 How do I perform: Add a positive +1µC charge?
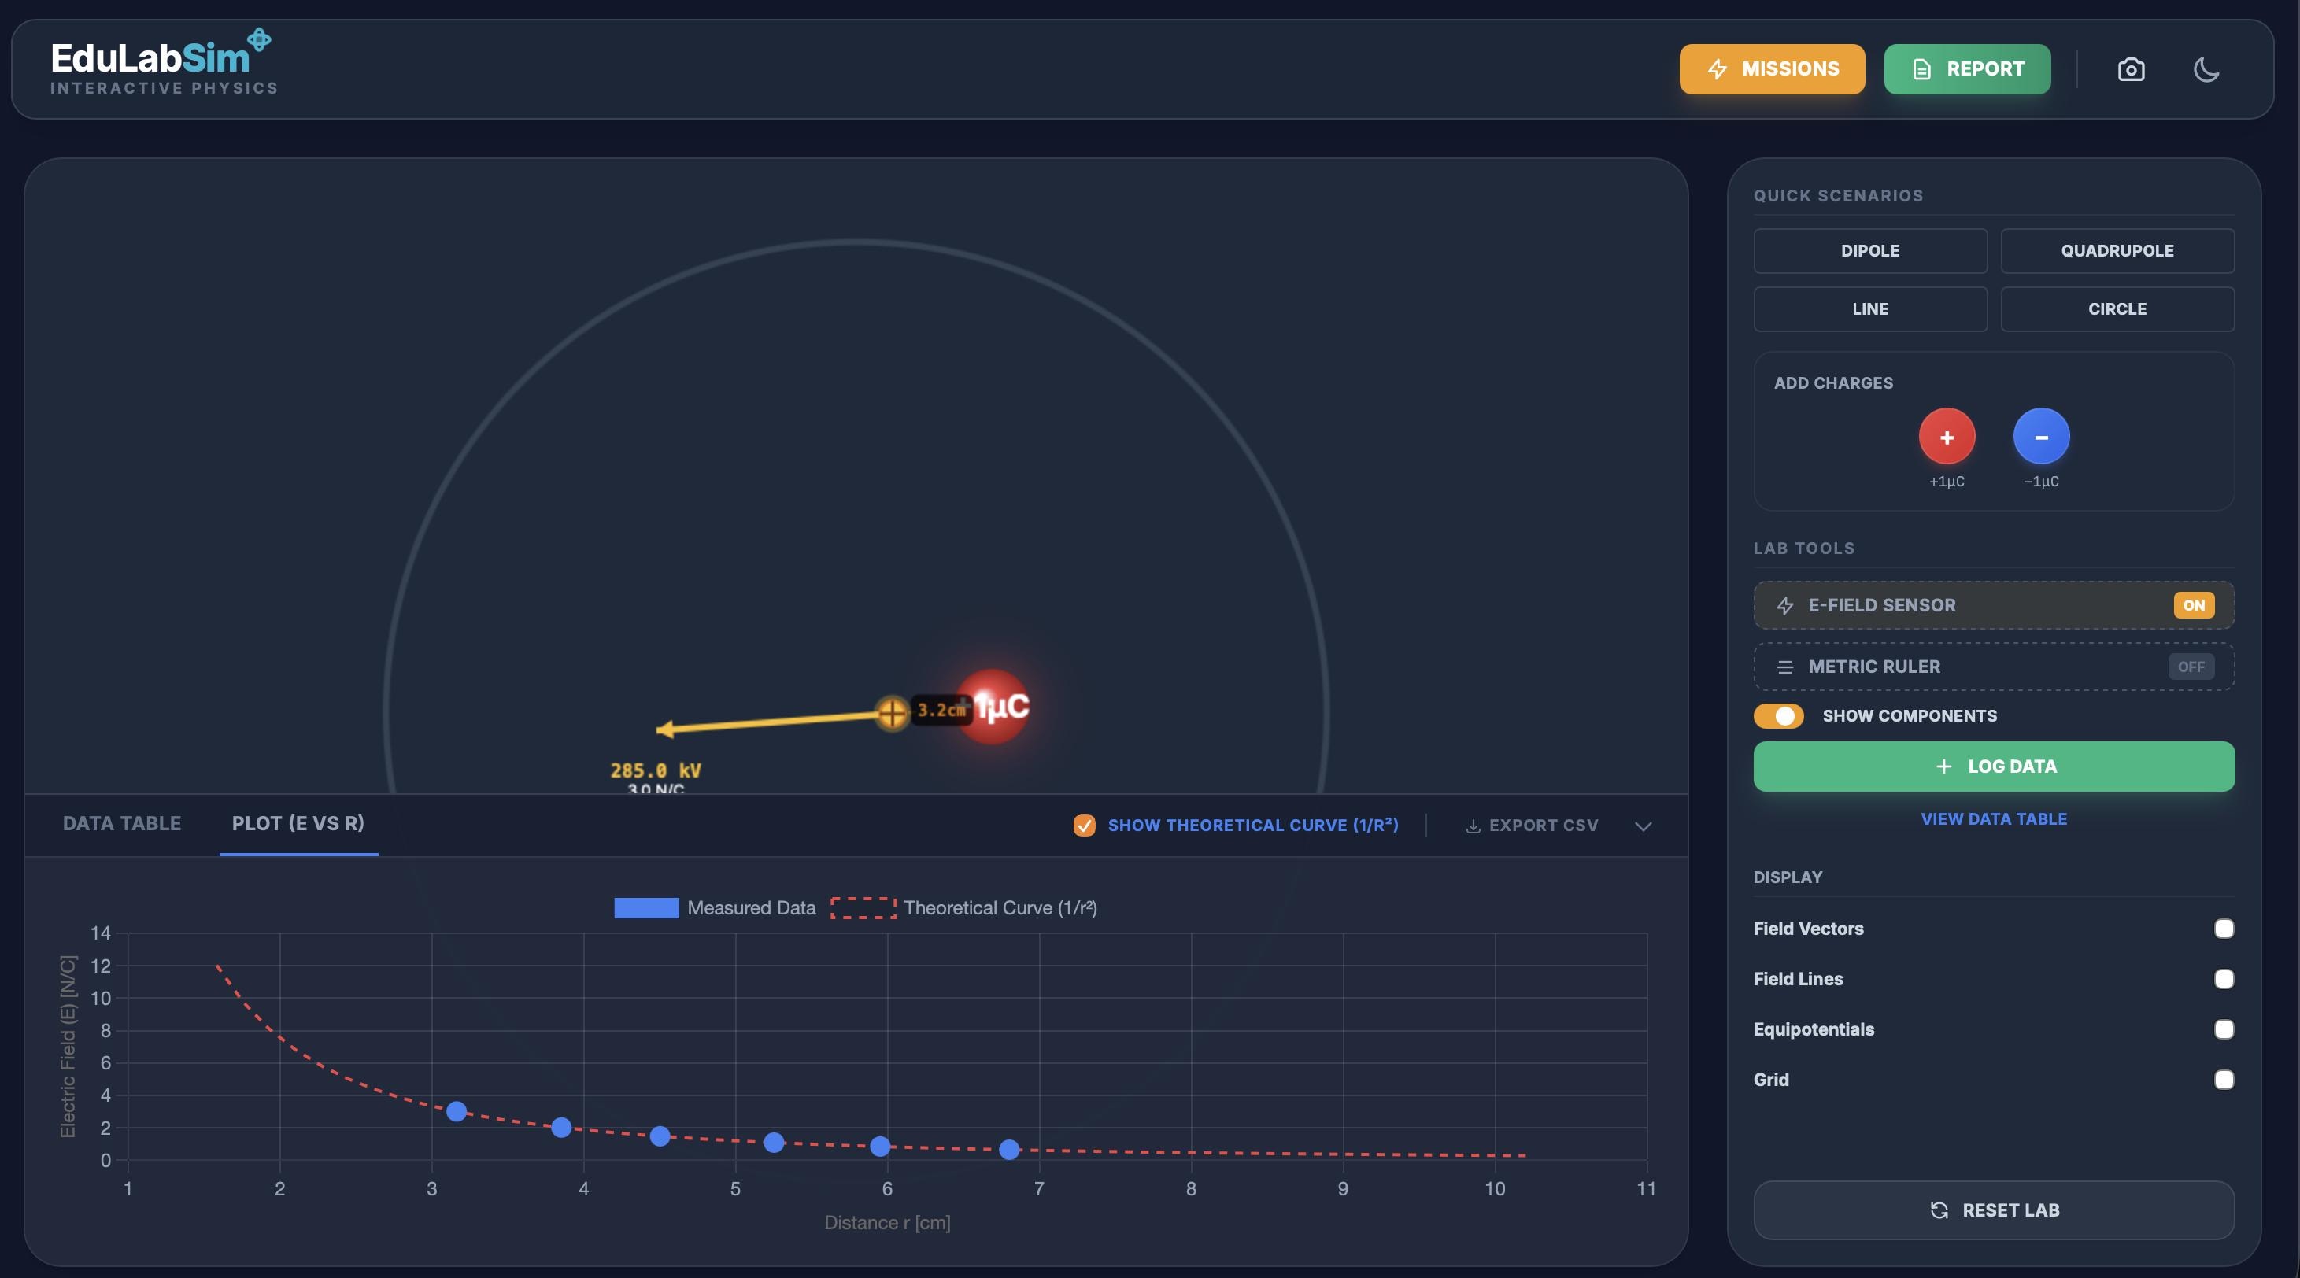click(1947, 437)
